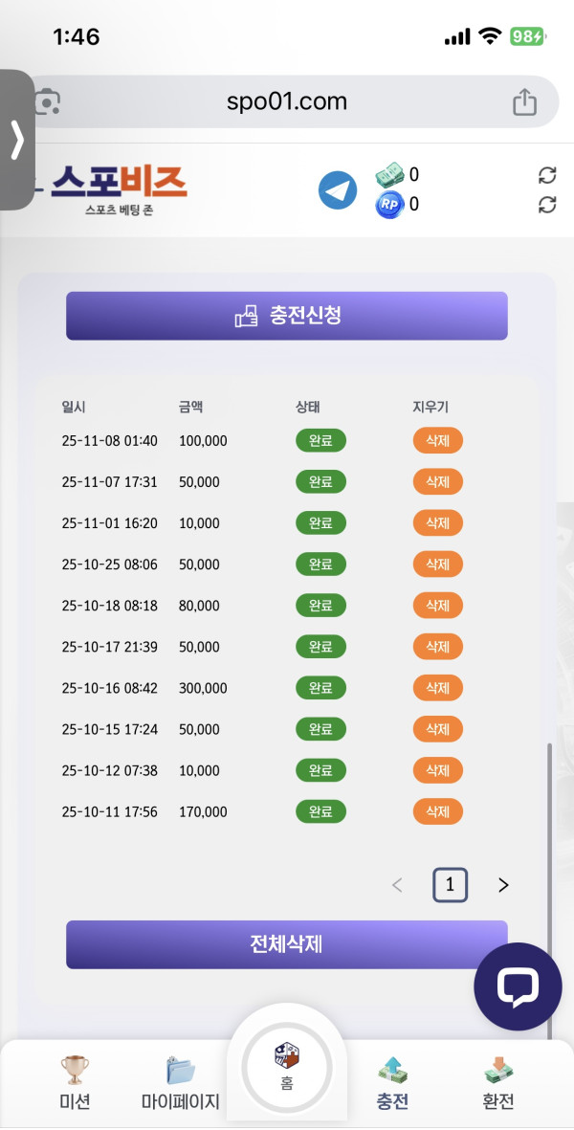574x1130 pixels.
Task: Expand the side panel arrow handle
Action: click(x=16, y=140)
